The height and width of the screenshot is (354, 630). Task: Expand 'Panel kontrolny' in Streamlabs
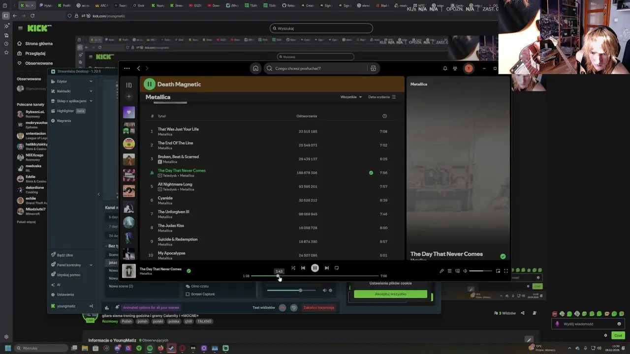click(x=71, y=265)
